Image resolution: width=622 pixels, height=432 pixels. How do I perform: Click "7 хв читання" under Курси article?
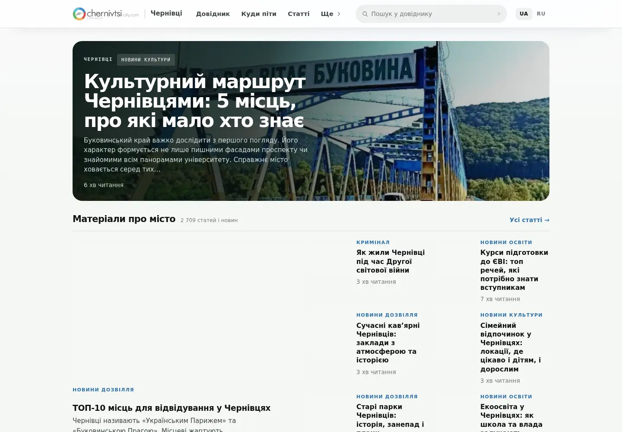point(500,299)
